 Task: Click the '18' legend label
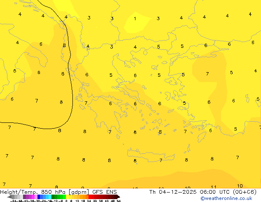pyautogui.click(x=83, y=201)
